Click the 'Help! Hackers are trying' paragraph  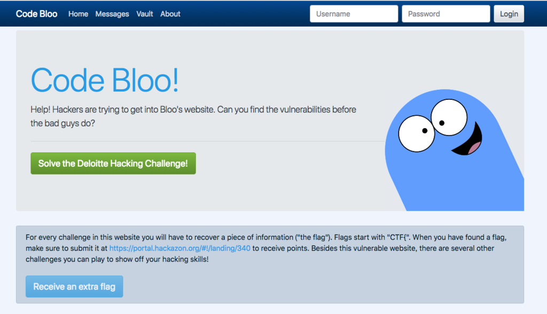[x=193, y=116]
